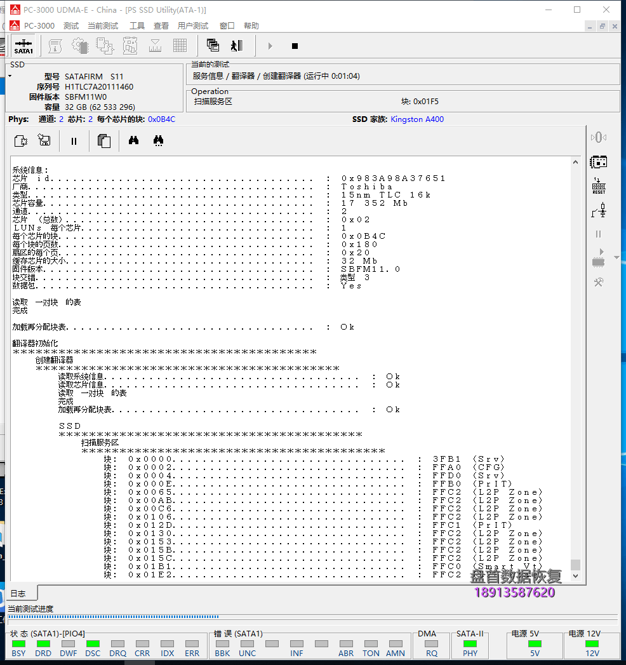Expand the dropdown arrow beside chip play icon
Viewport: 626px width, 665px height.
[616, 257]
